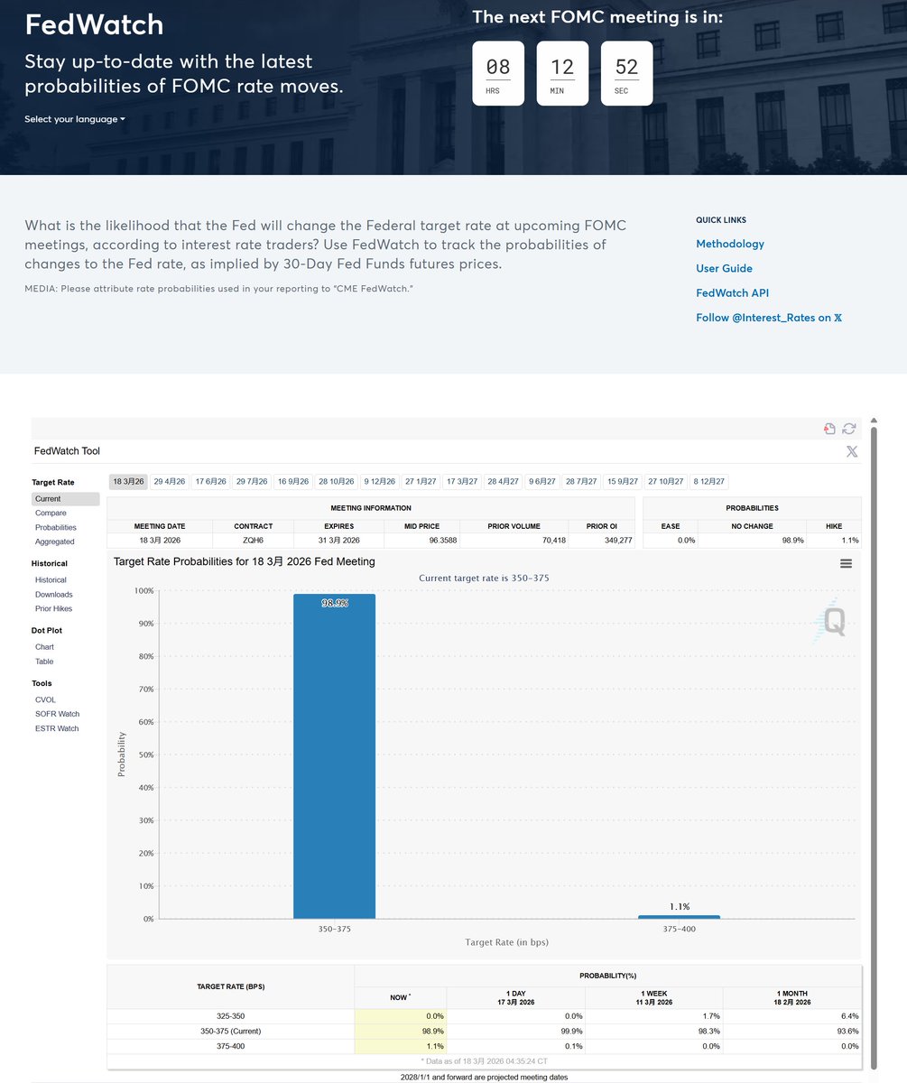Open the User Guide quick link
Viewport: 907px width, 1083px height.
tap(724, 268)
